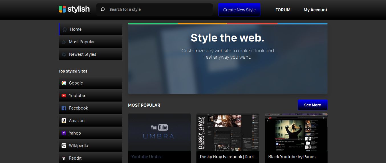The image size is (386, 163).
Task: Open the Black Youtube by Panos thumbnail
Action: click(296, 132)
